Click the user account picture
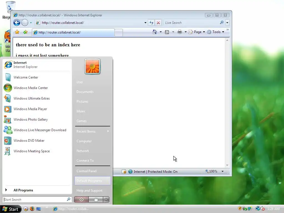284x213 pixels. [92, 67]
